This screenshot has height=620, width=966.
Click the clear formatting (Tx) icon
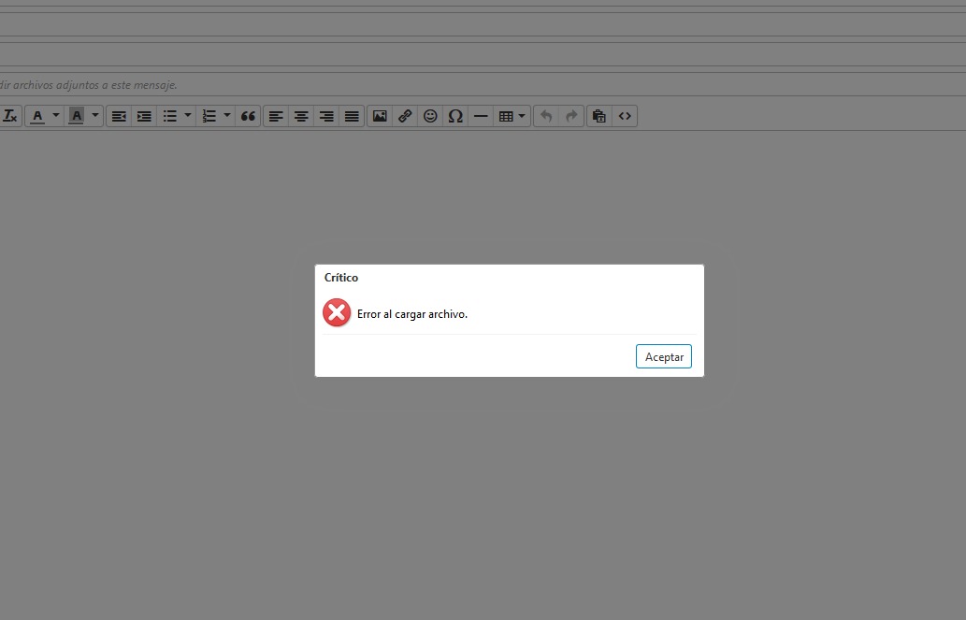pyautogui.click(x=10, y=116)
